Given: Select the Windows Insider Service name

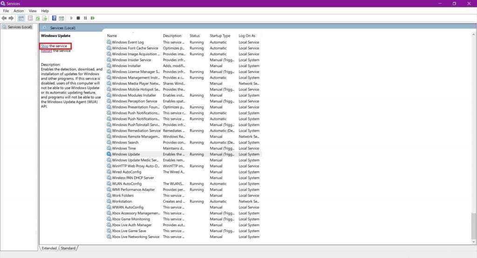Looking at the screenshot, I should pyautogui.click(x=131, y=60).
